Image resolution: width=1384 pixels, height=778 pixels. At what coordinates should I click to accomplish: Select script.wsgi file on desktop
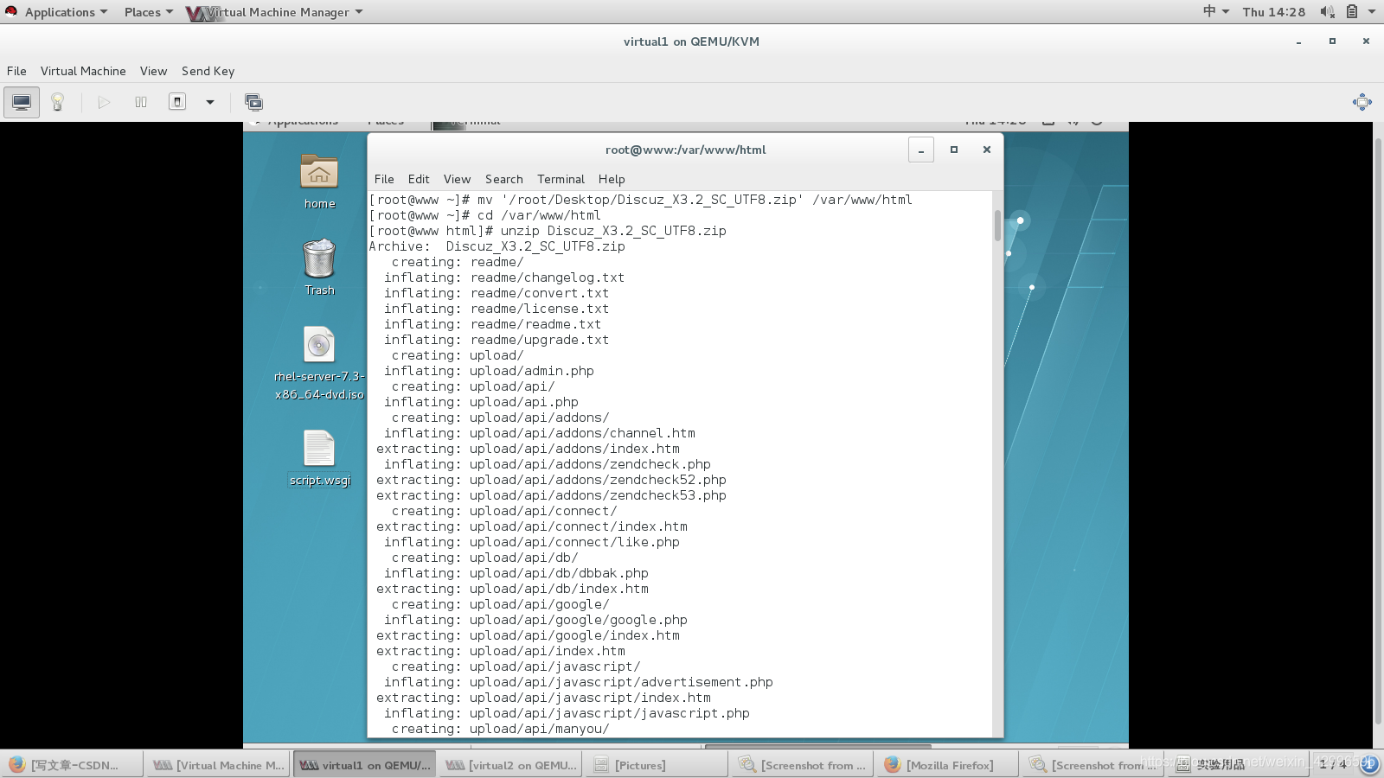(x=319, y=458)
